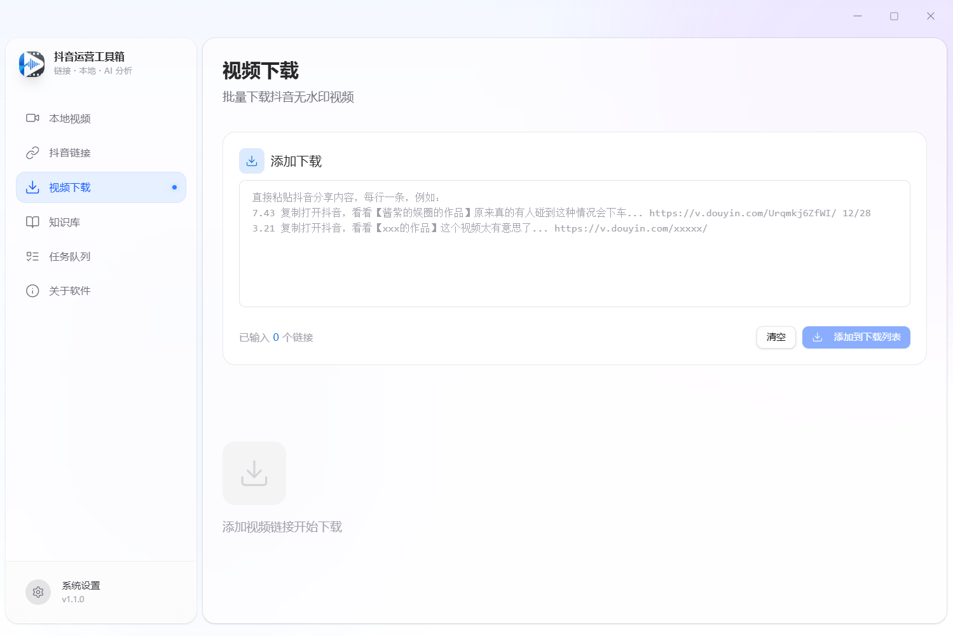Click the blue 添加下载 header download icon

point(252,161)
